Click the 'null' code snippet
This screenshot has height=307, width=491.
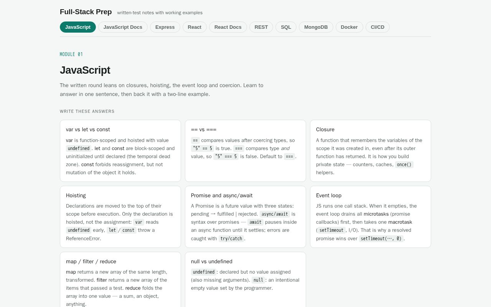258,280
